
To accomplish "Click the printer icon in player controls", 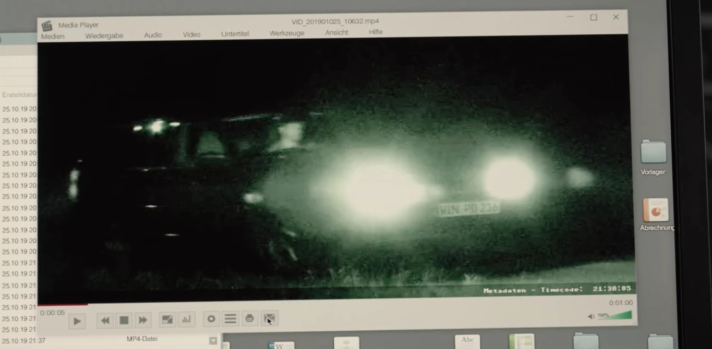I will [249, 318].
